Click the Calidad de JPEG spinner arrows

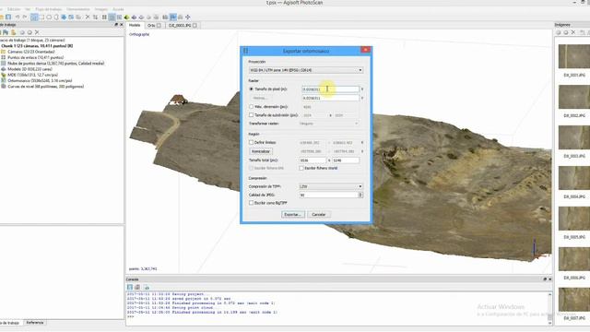click(x=360, y=195)
